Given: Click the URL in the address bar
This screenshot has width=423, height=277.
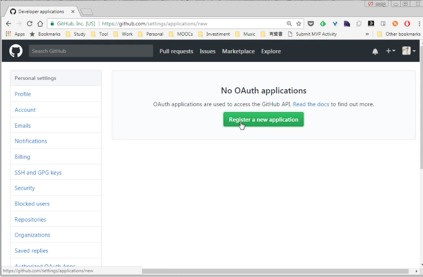Looking at the screenshot, I should (x=155, y=23).
